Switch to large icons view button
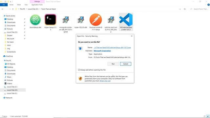The width and height of the screenshot is (210, 118). pyautogui.click(x=208, y=116)
